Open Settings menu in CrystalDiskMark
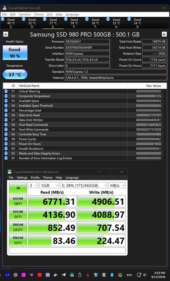170x281 pixels. click(x=22, y=177)
